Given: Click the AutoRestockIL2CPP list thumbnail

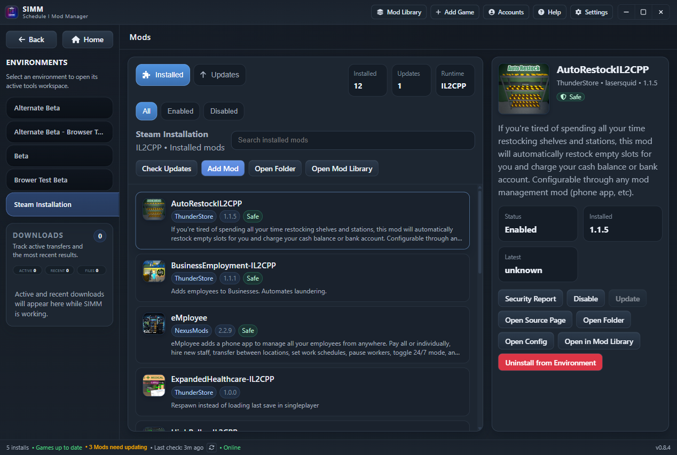Looking at the screenshot, I should click(154, 209).
